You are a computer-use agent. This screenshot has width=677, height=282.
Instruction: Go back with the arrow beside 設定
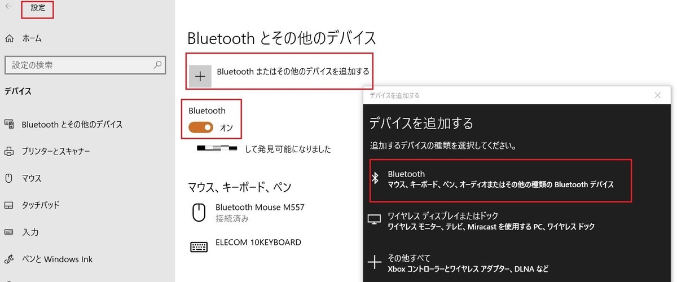8,6
